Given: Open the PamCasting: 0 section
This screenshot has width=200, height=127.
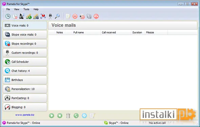Looking at the screenshot, I should click(x=25, y=98).
